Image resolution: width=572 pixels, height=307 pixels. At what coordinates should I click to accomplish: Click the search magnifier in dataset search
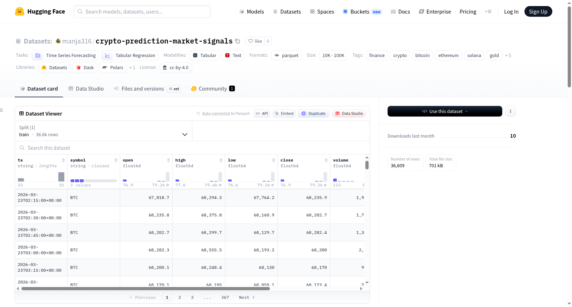tap(22, 148)
